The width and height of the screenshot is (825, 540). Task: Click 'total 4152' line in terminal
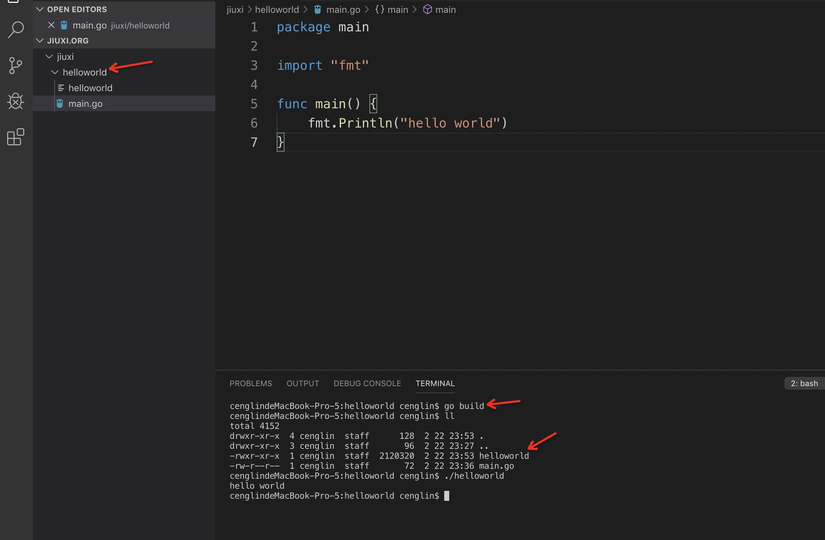coord(255,426)
